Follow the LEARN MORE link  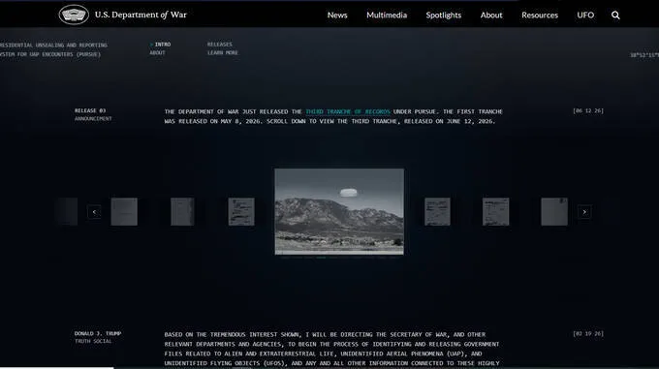tap(222, 53)
